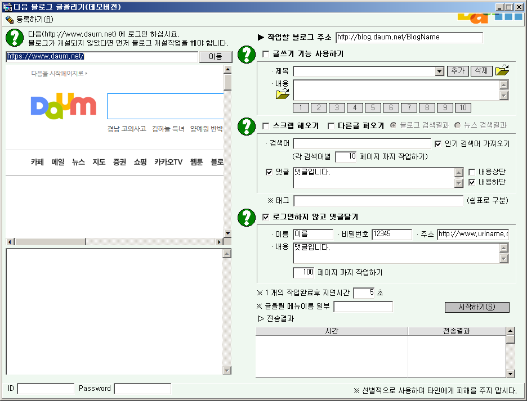
Task: Open the folder icon next to 삭제 button
Action: pyautogui.click(x=502, y=71)
